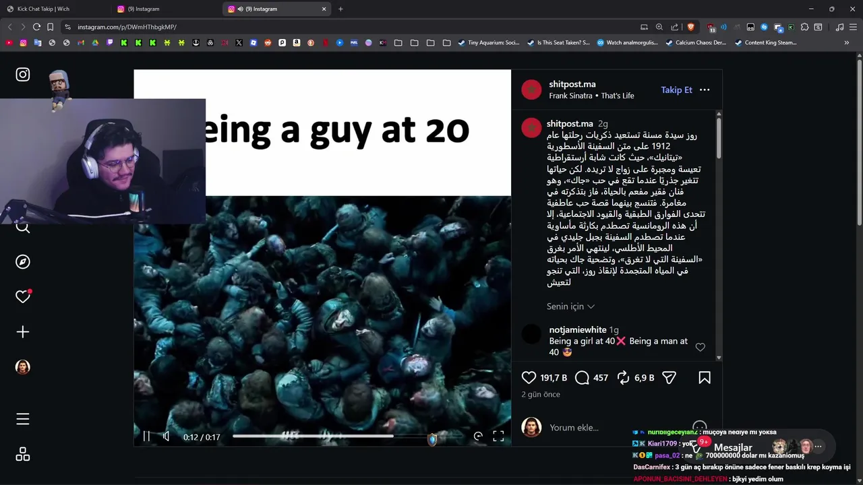Open the Brave sidebar panel icon
Screen dimensions: 863x485
pos(818,27)
